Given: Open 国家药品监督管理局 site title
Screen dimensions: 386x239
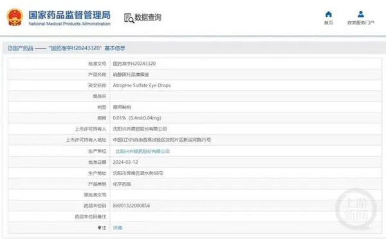Looking at the screenshot, I should [69, 15].
